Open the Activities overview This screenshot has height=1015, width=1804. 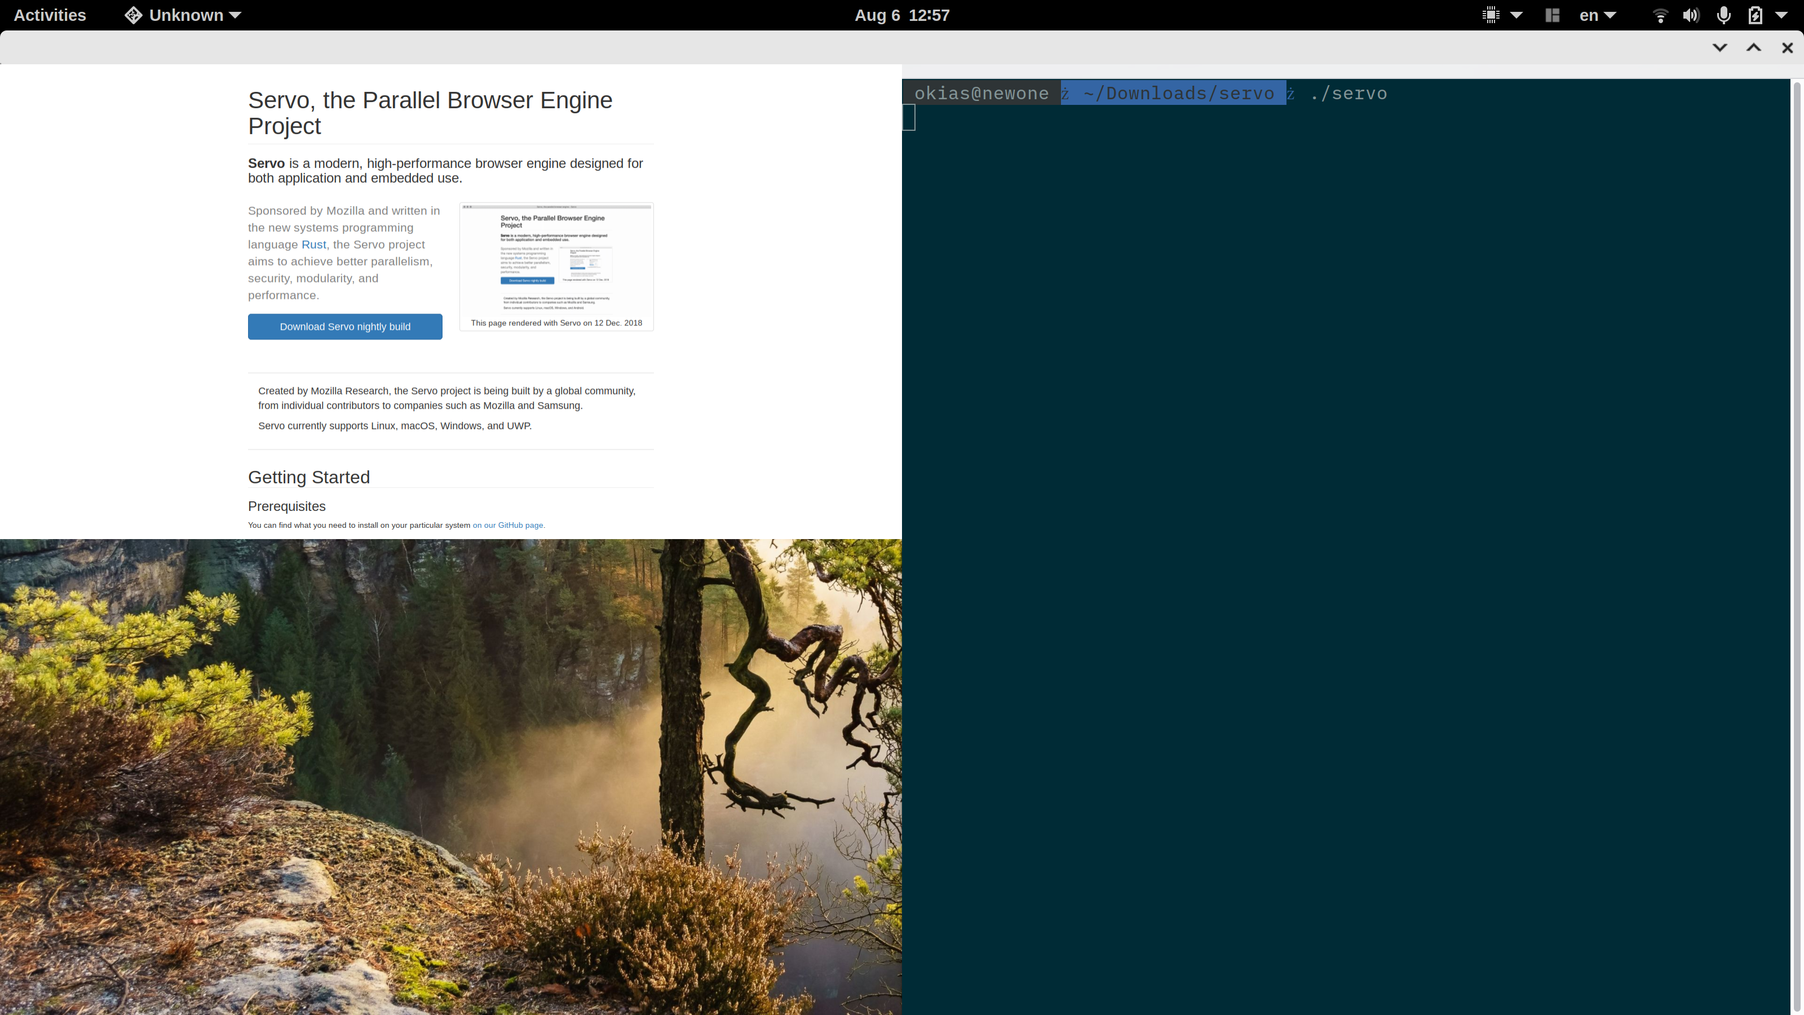tap(50, 15)
